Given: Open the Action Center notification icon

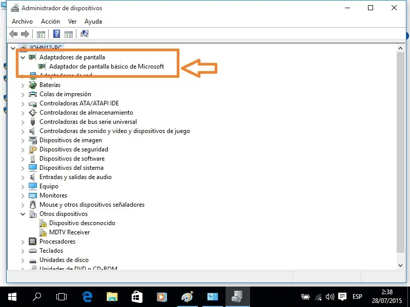Looking at the screenshot, I should click(x=342, y=297).
